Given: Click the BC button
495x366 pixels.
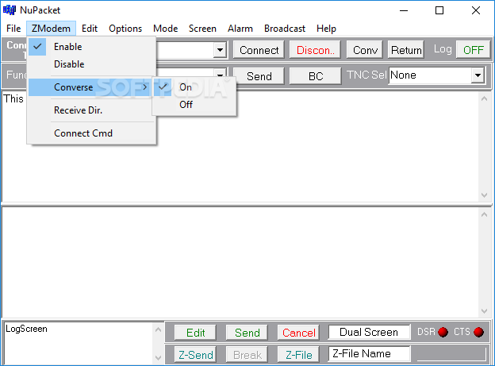Looking at the screenshot, I should (316, 76).
